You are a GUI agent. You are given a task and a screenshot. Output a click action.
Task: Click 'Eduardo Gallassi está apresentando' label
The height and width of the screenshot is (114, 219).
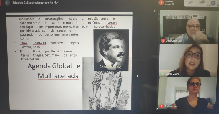coord(35,3)
